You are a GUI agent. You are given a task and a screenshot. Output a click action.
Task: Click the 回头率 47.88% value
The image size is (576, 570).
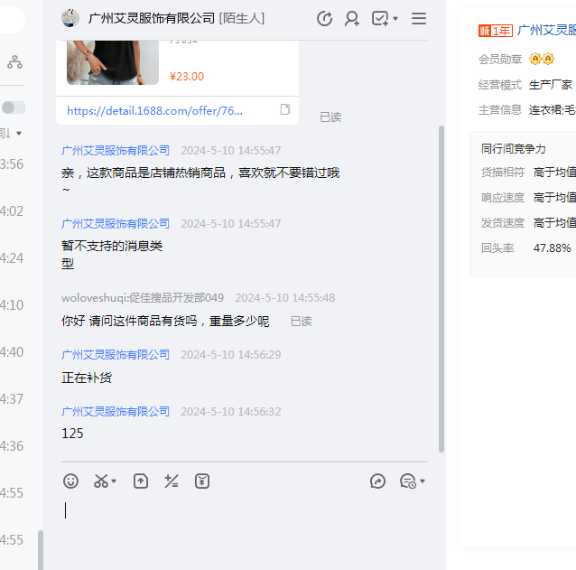(x=553, y=248)
